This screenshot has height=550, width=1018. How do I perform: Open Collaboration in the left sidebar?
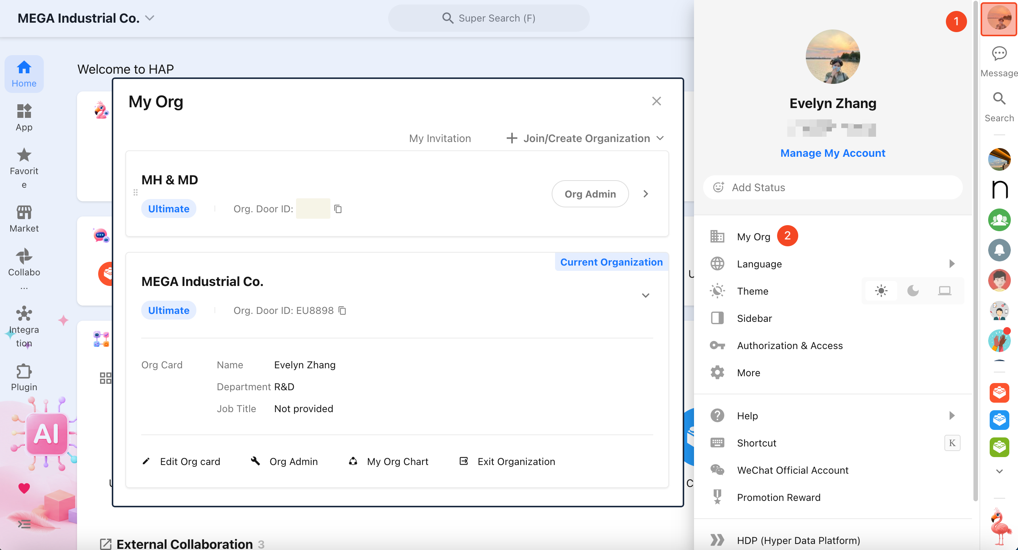24,269
